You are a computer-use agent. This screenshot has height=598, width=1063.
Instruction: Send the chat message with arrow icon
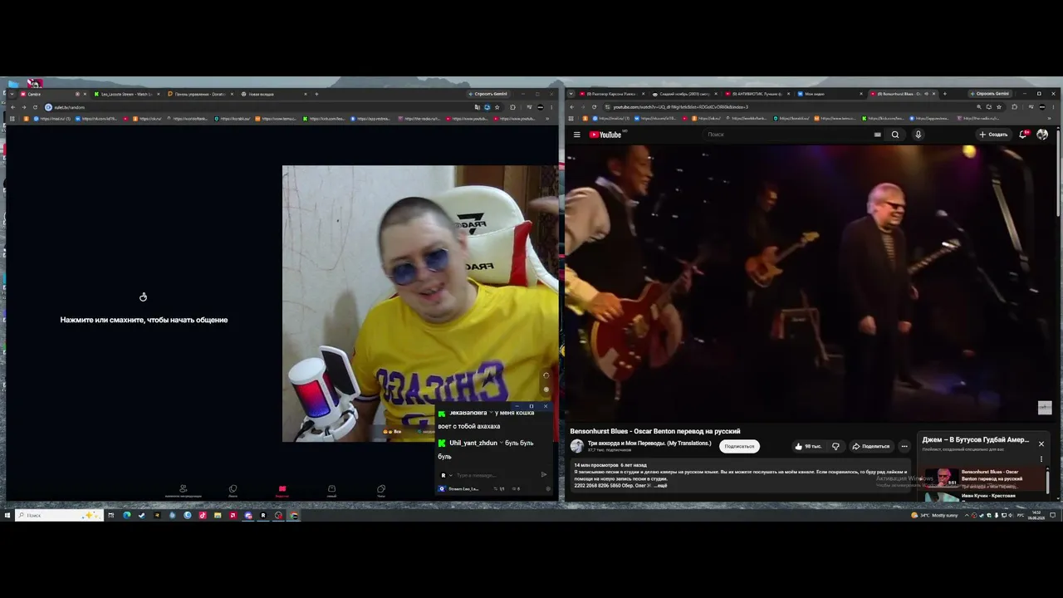tap(544, 475)
